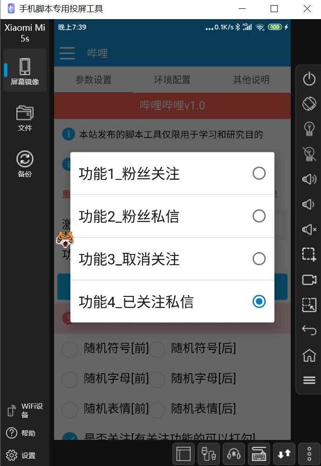Open the Bluetooth headphone audio icon
Screen dimensions: 321x466
pyautogui.click(x=234, y=454)
